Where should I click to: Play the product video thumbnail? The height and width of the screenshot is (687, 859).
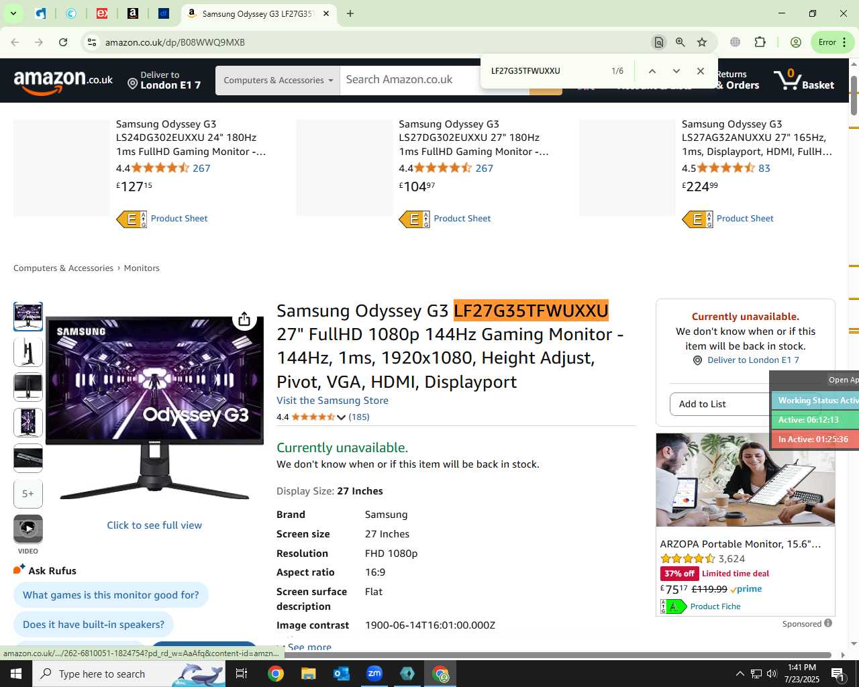(28, 529)
